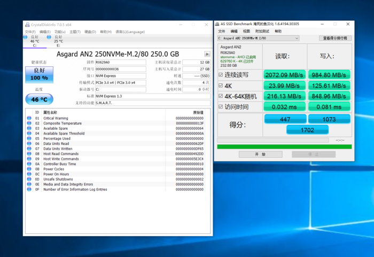Click the standard field NVM Express 1.3
This screenshot has width=374, height=257.
[153, 96]
